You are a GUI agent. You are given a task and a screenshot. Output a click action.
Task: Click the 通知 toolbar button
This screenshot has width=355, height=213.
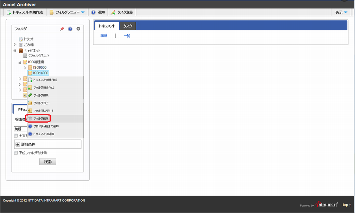click(x=98, y=12)
